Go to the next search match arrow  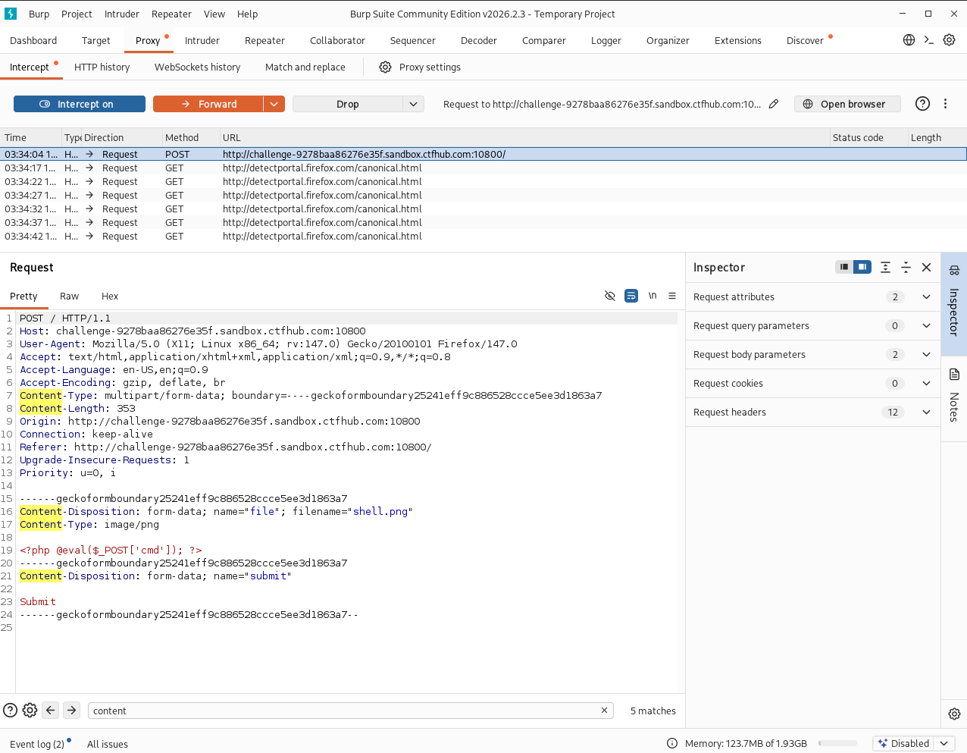71,711
